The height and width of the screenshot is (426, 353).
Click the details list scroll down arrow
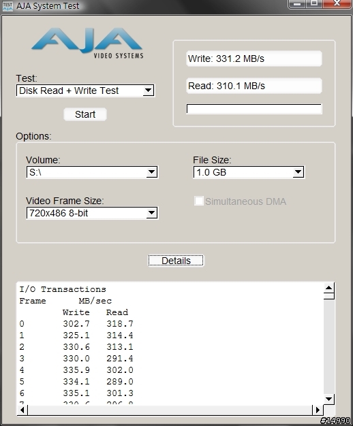[328, 399]
